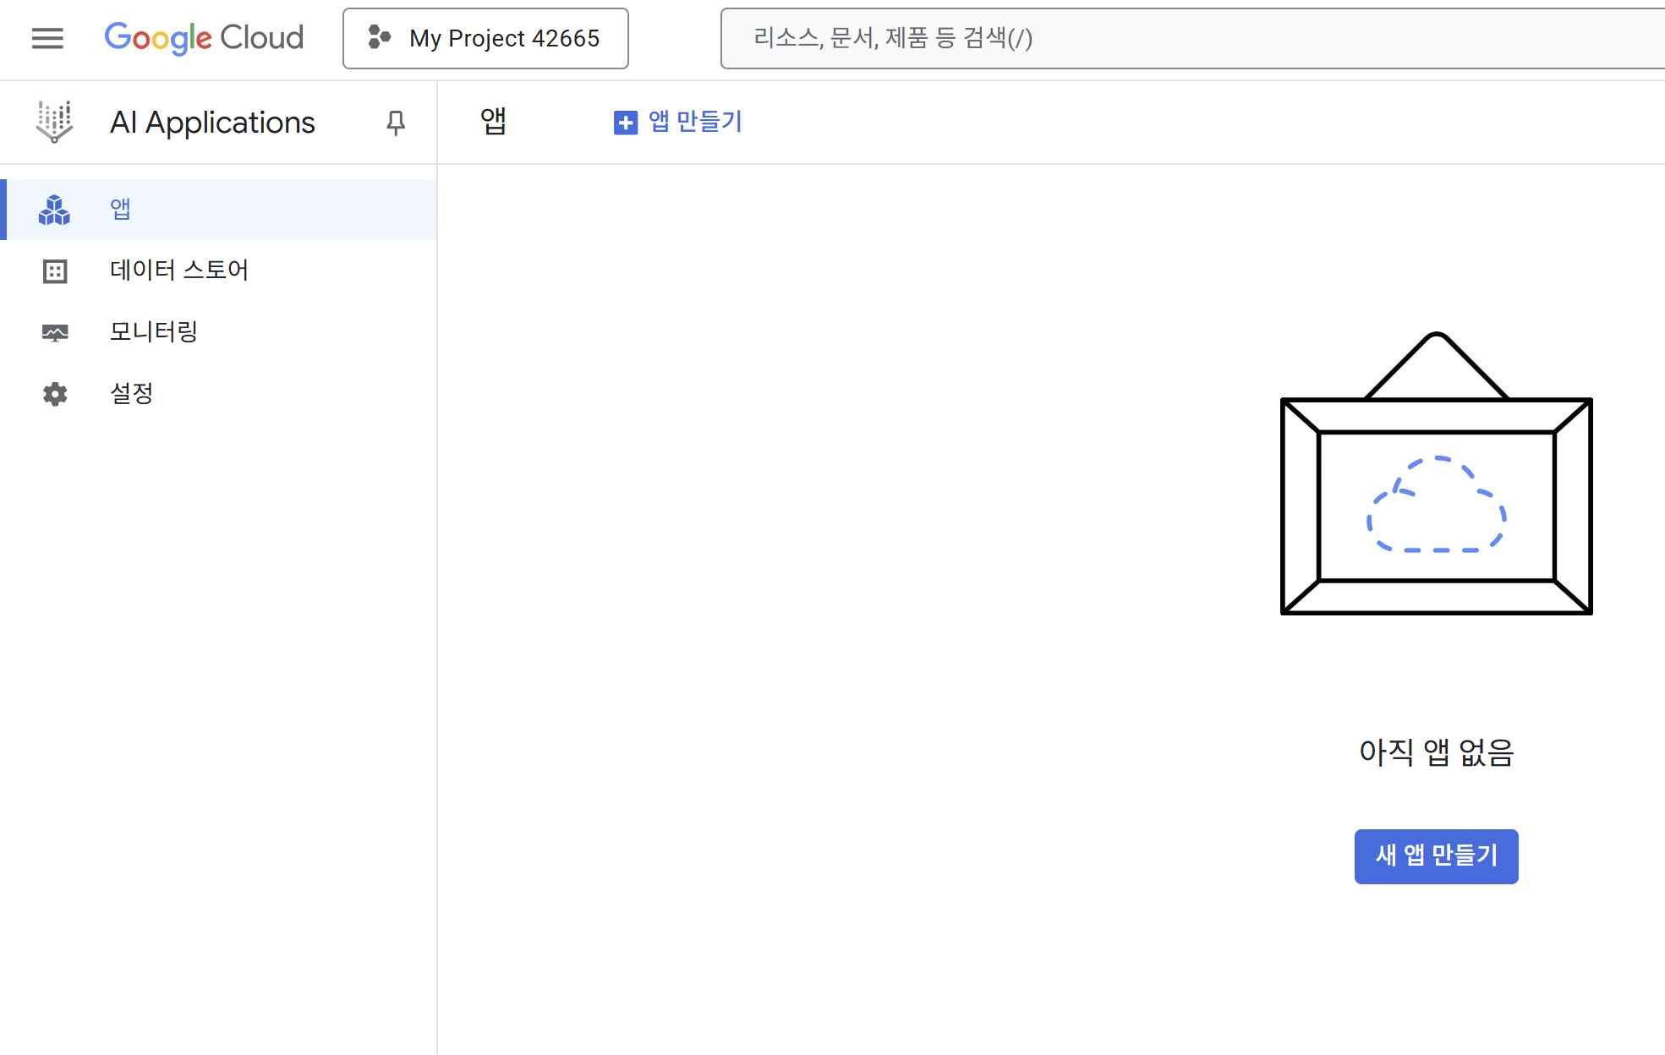
Task: Pin AI Applications with the pin icon
Action: click(395, 123)
